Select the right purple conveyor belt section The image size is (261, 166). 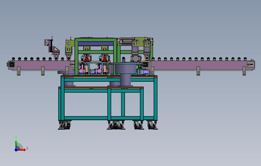tap(203, 65)
